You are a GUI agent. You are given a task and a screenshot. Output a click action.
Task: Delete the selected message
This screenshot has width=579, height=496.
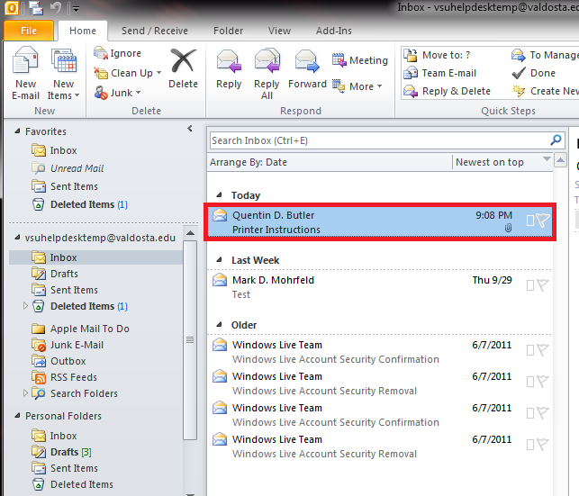tap(183, 69)
